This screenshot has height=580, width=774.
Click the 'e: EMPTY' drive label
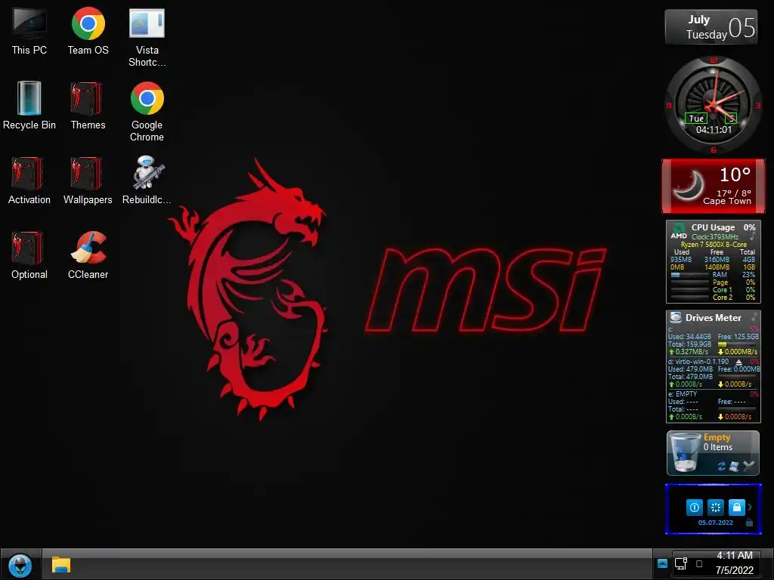click(x=683, y=394)
